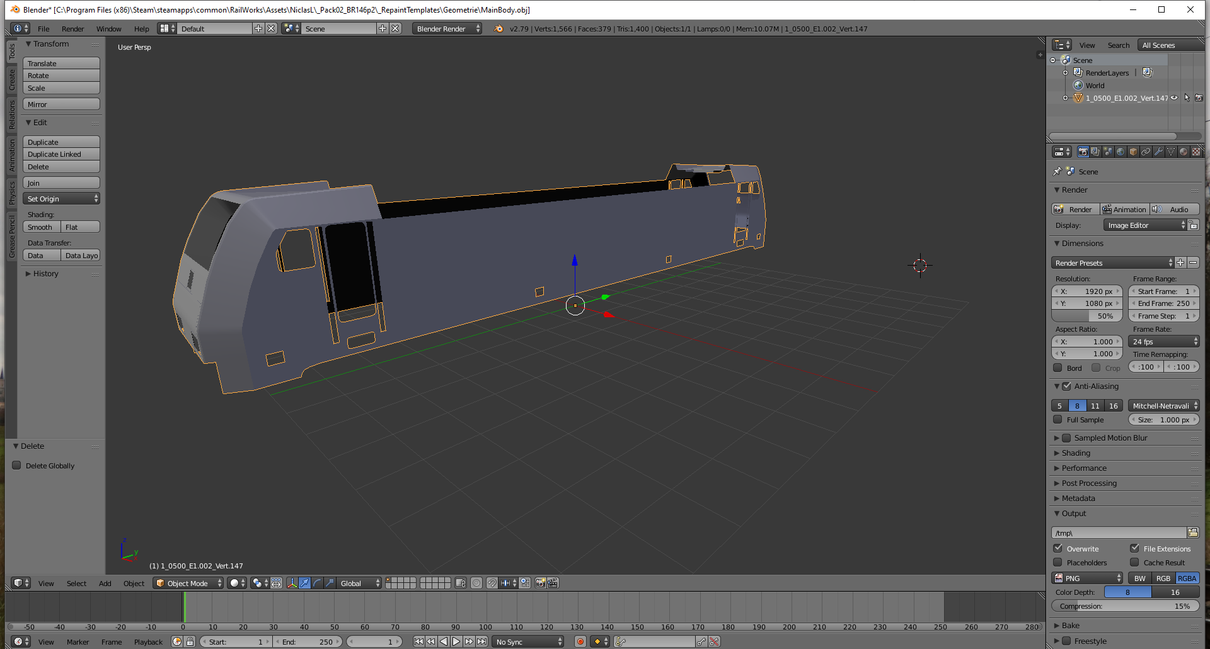This screenshot has height=649, width=1210.
Task: Open the File menu
Action: click(x=43, y=29)
